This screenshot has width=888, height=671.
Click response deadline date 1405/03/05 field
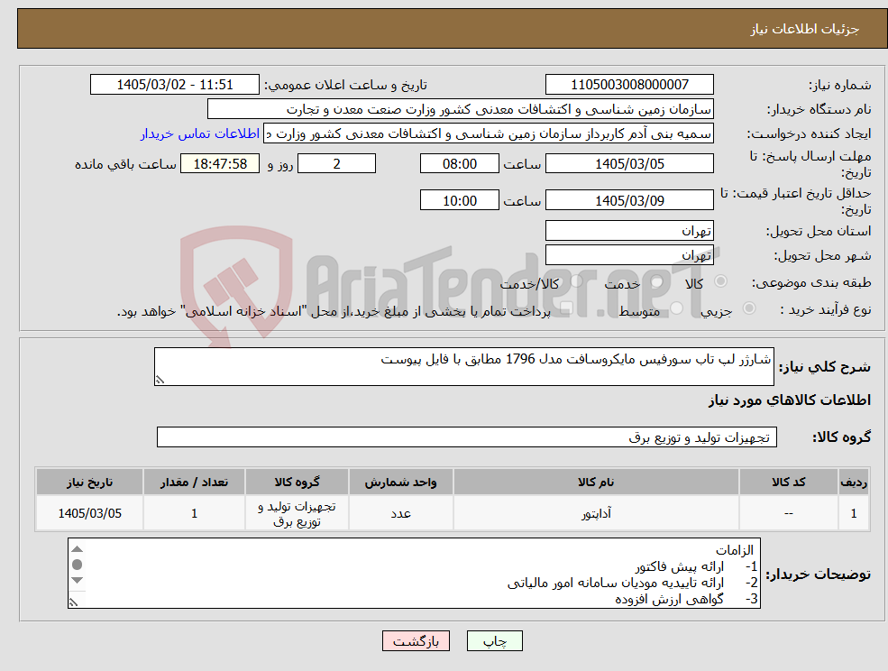pos(629,164)
